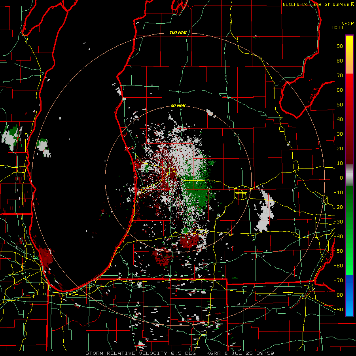
Task: Click the "-30" scale value
Action: [338, 222]
